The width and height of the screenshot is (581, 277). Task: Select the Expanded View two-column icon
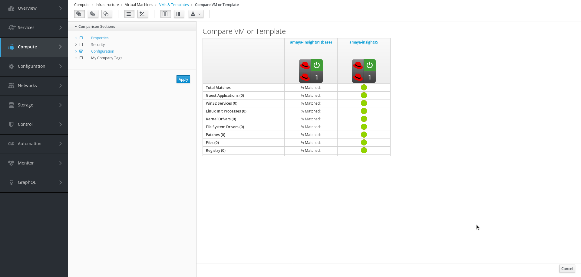pos(166,14)
